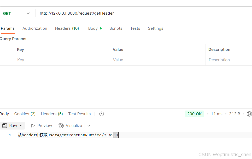This screenshot has width=252, height=159.
Task: Click the 212 B response size
Action: pyautogui.click(x=235, y=114)
